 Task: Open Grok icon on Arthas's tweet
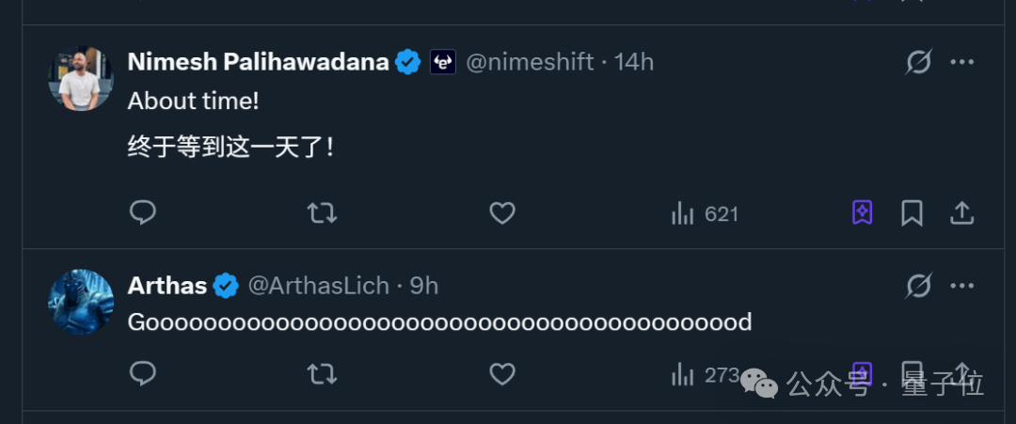[x=918, y=286]
